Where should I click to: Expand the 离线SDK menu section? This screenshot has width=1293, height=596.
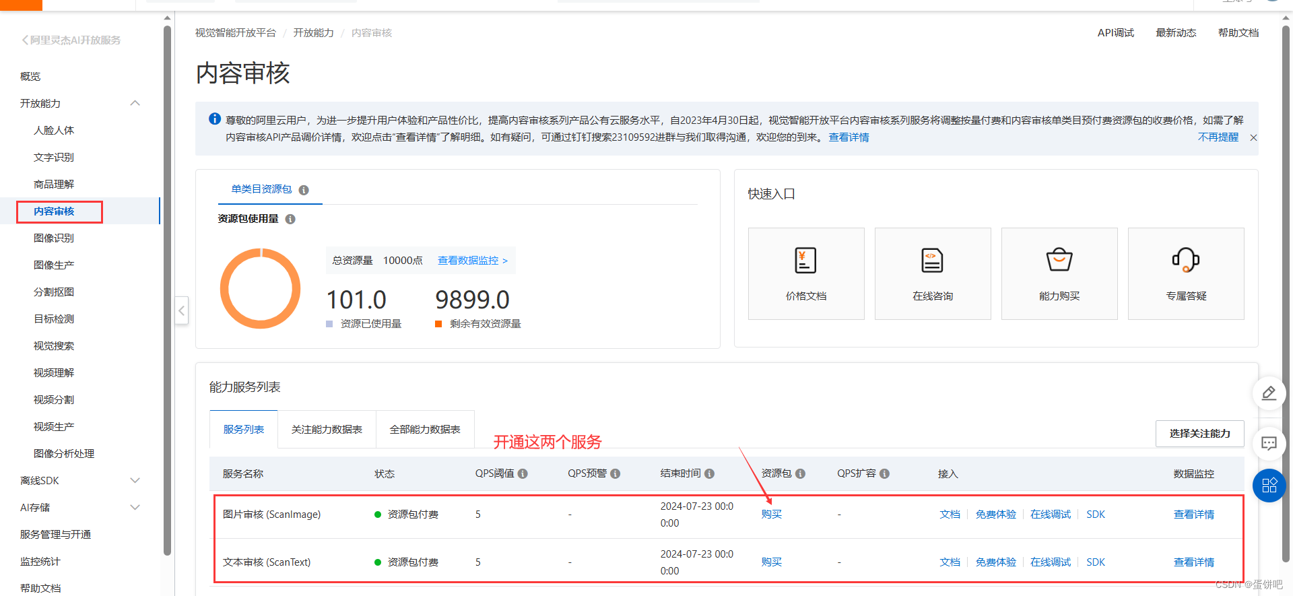click(x=135, y=480)
